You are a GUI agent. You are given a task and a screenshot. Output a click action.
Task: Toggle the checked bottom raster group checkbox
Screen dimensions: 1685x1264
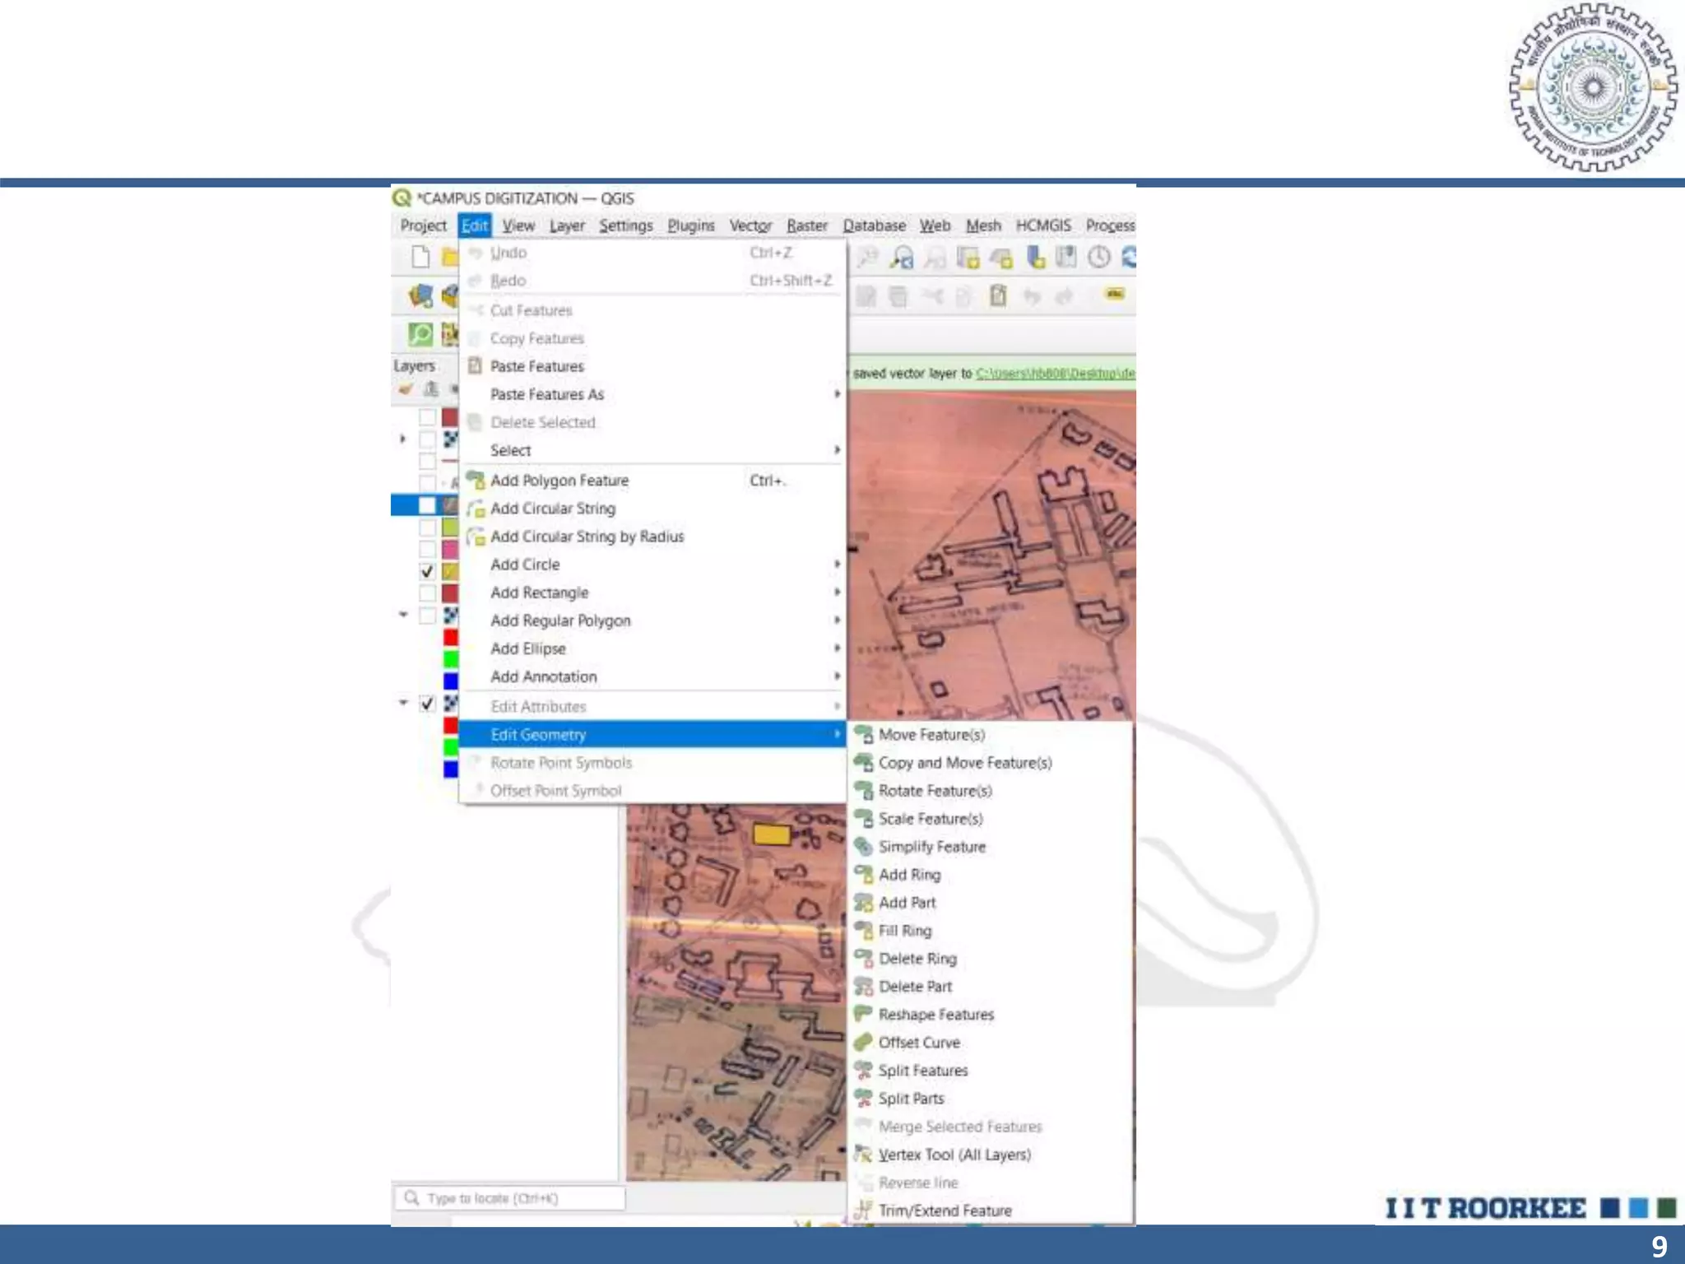(x=427, y=704)
